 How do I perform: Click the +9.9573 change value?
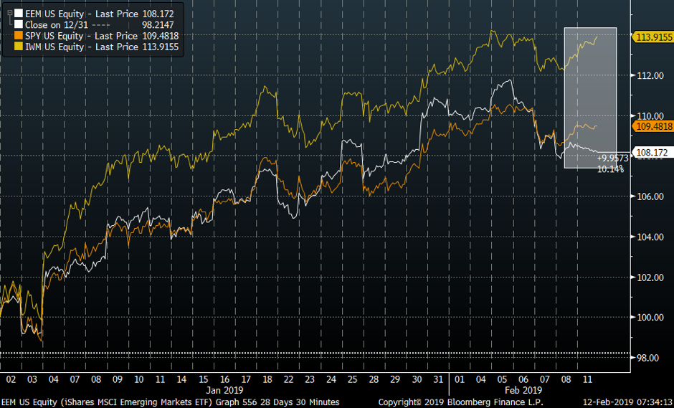tap(612, 158)
